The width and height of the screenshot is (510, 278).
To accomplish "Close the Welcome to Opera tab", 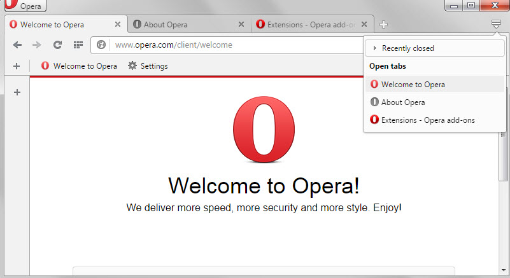I will point(118,24).
